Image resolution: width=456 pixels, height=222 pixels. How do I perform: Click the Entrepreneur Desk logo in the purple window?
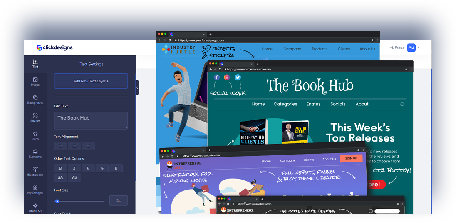183,165
